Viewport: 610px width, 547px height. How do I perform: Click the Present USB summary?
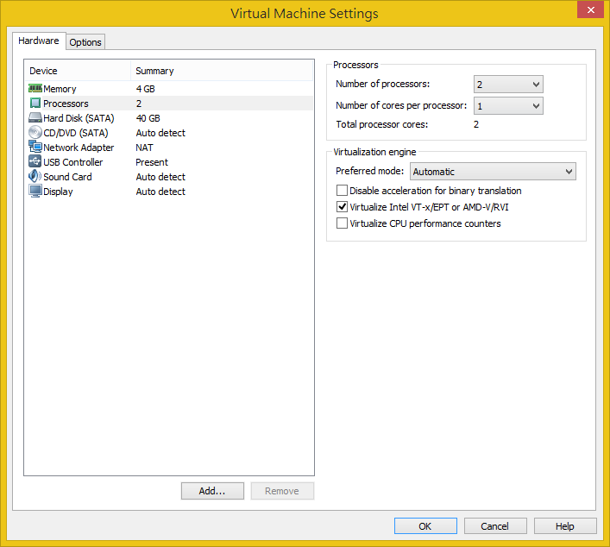pyautogui.click(x=152, y=162)
